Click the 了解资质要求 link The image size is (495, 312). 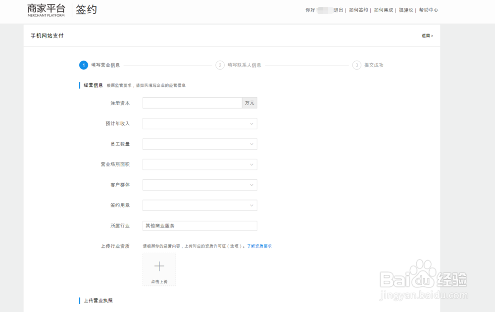click(260, 246)
